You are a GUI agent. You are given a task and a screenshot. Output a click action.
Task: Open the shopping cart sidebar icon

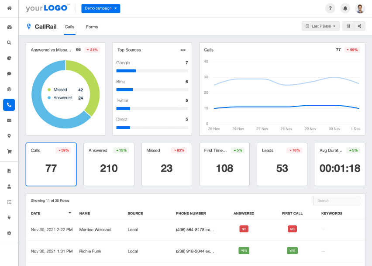tap(9, 151)
